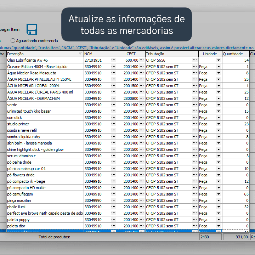
Task: Open NCM lookup for unlimited touch kiko bazar
Action: click(113, 111)
